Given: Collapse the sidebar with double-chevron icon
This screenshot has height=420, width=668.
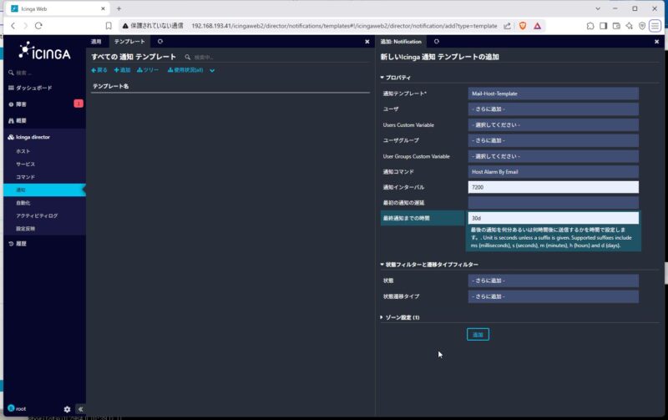Looking at the screenshot, I should tap(80, 409).
